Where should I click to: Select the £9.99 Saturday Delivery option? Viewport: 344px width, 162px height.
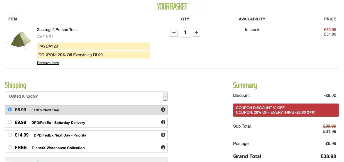click(x=10, y=122)
